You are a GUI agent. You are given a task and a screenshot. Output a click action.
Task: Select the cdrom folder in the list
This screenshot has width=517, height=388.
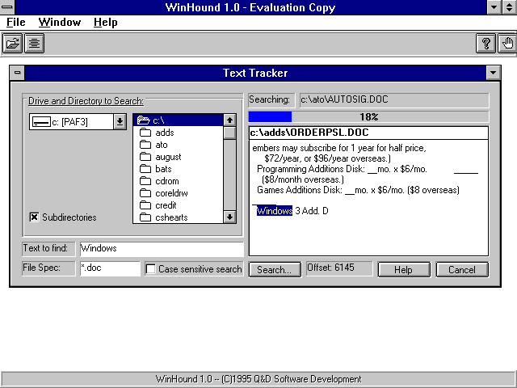point(166,181)
